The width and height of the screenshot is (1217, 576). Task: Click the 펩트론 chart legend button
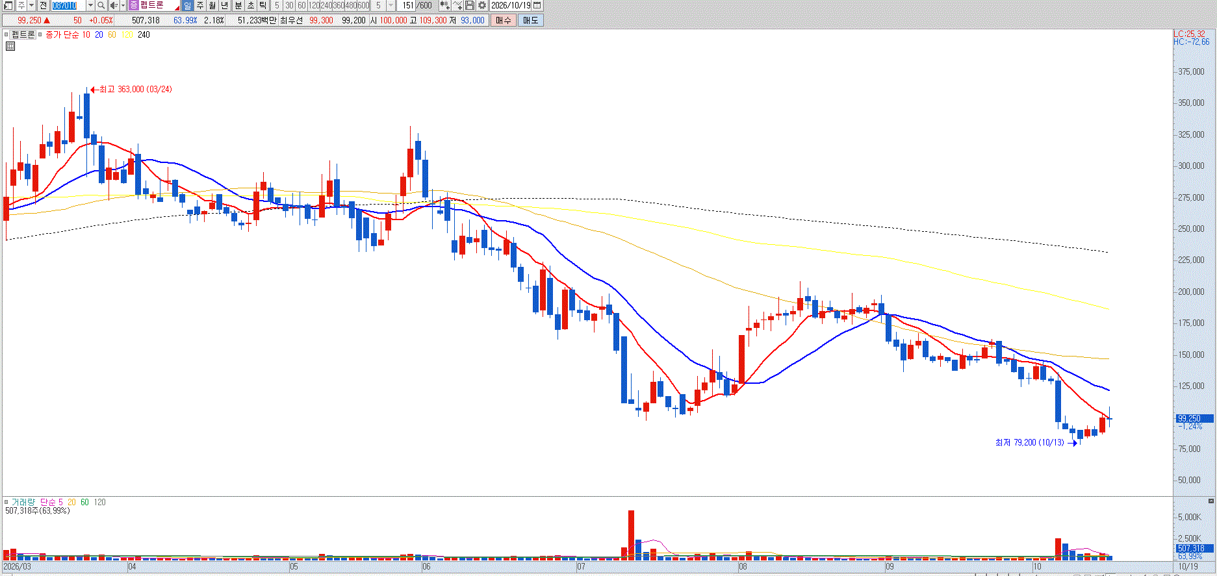(x=23, y=34)
